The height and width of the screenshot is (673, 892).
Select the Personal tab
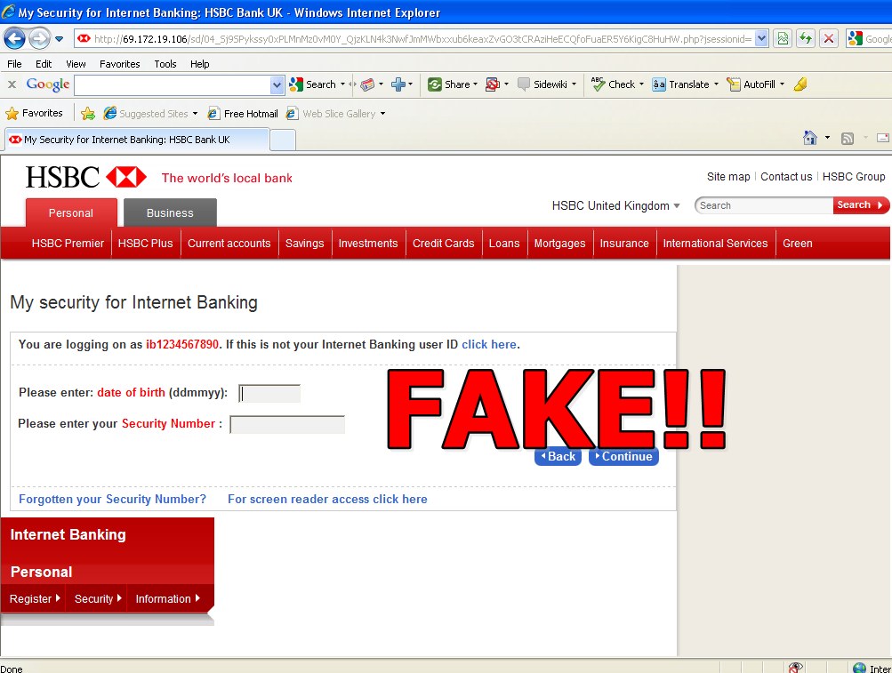[x=71, y=212]
